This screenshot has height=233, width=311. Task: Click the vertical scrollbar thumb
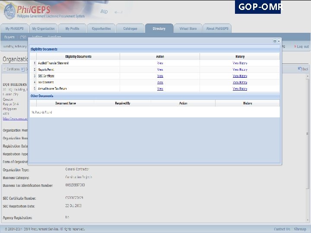click(x=308, y=134)
